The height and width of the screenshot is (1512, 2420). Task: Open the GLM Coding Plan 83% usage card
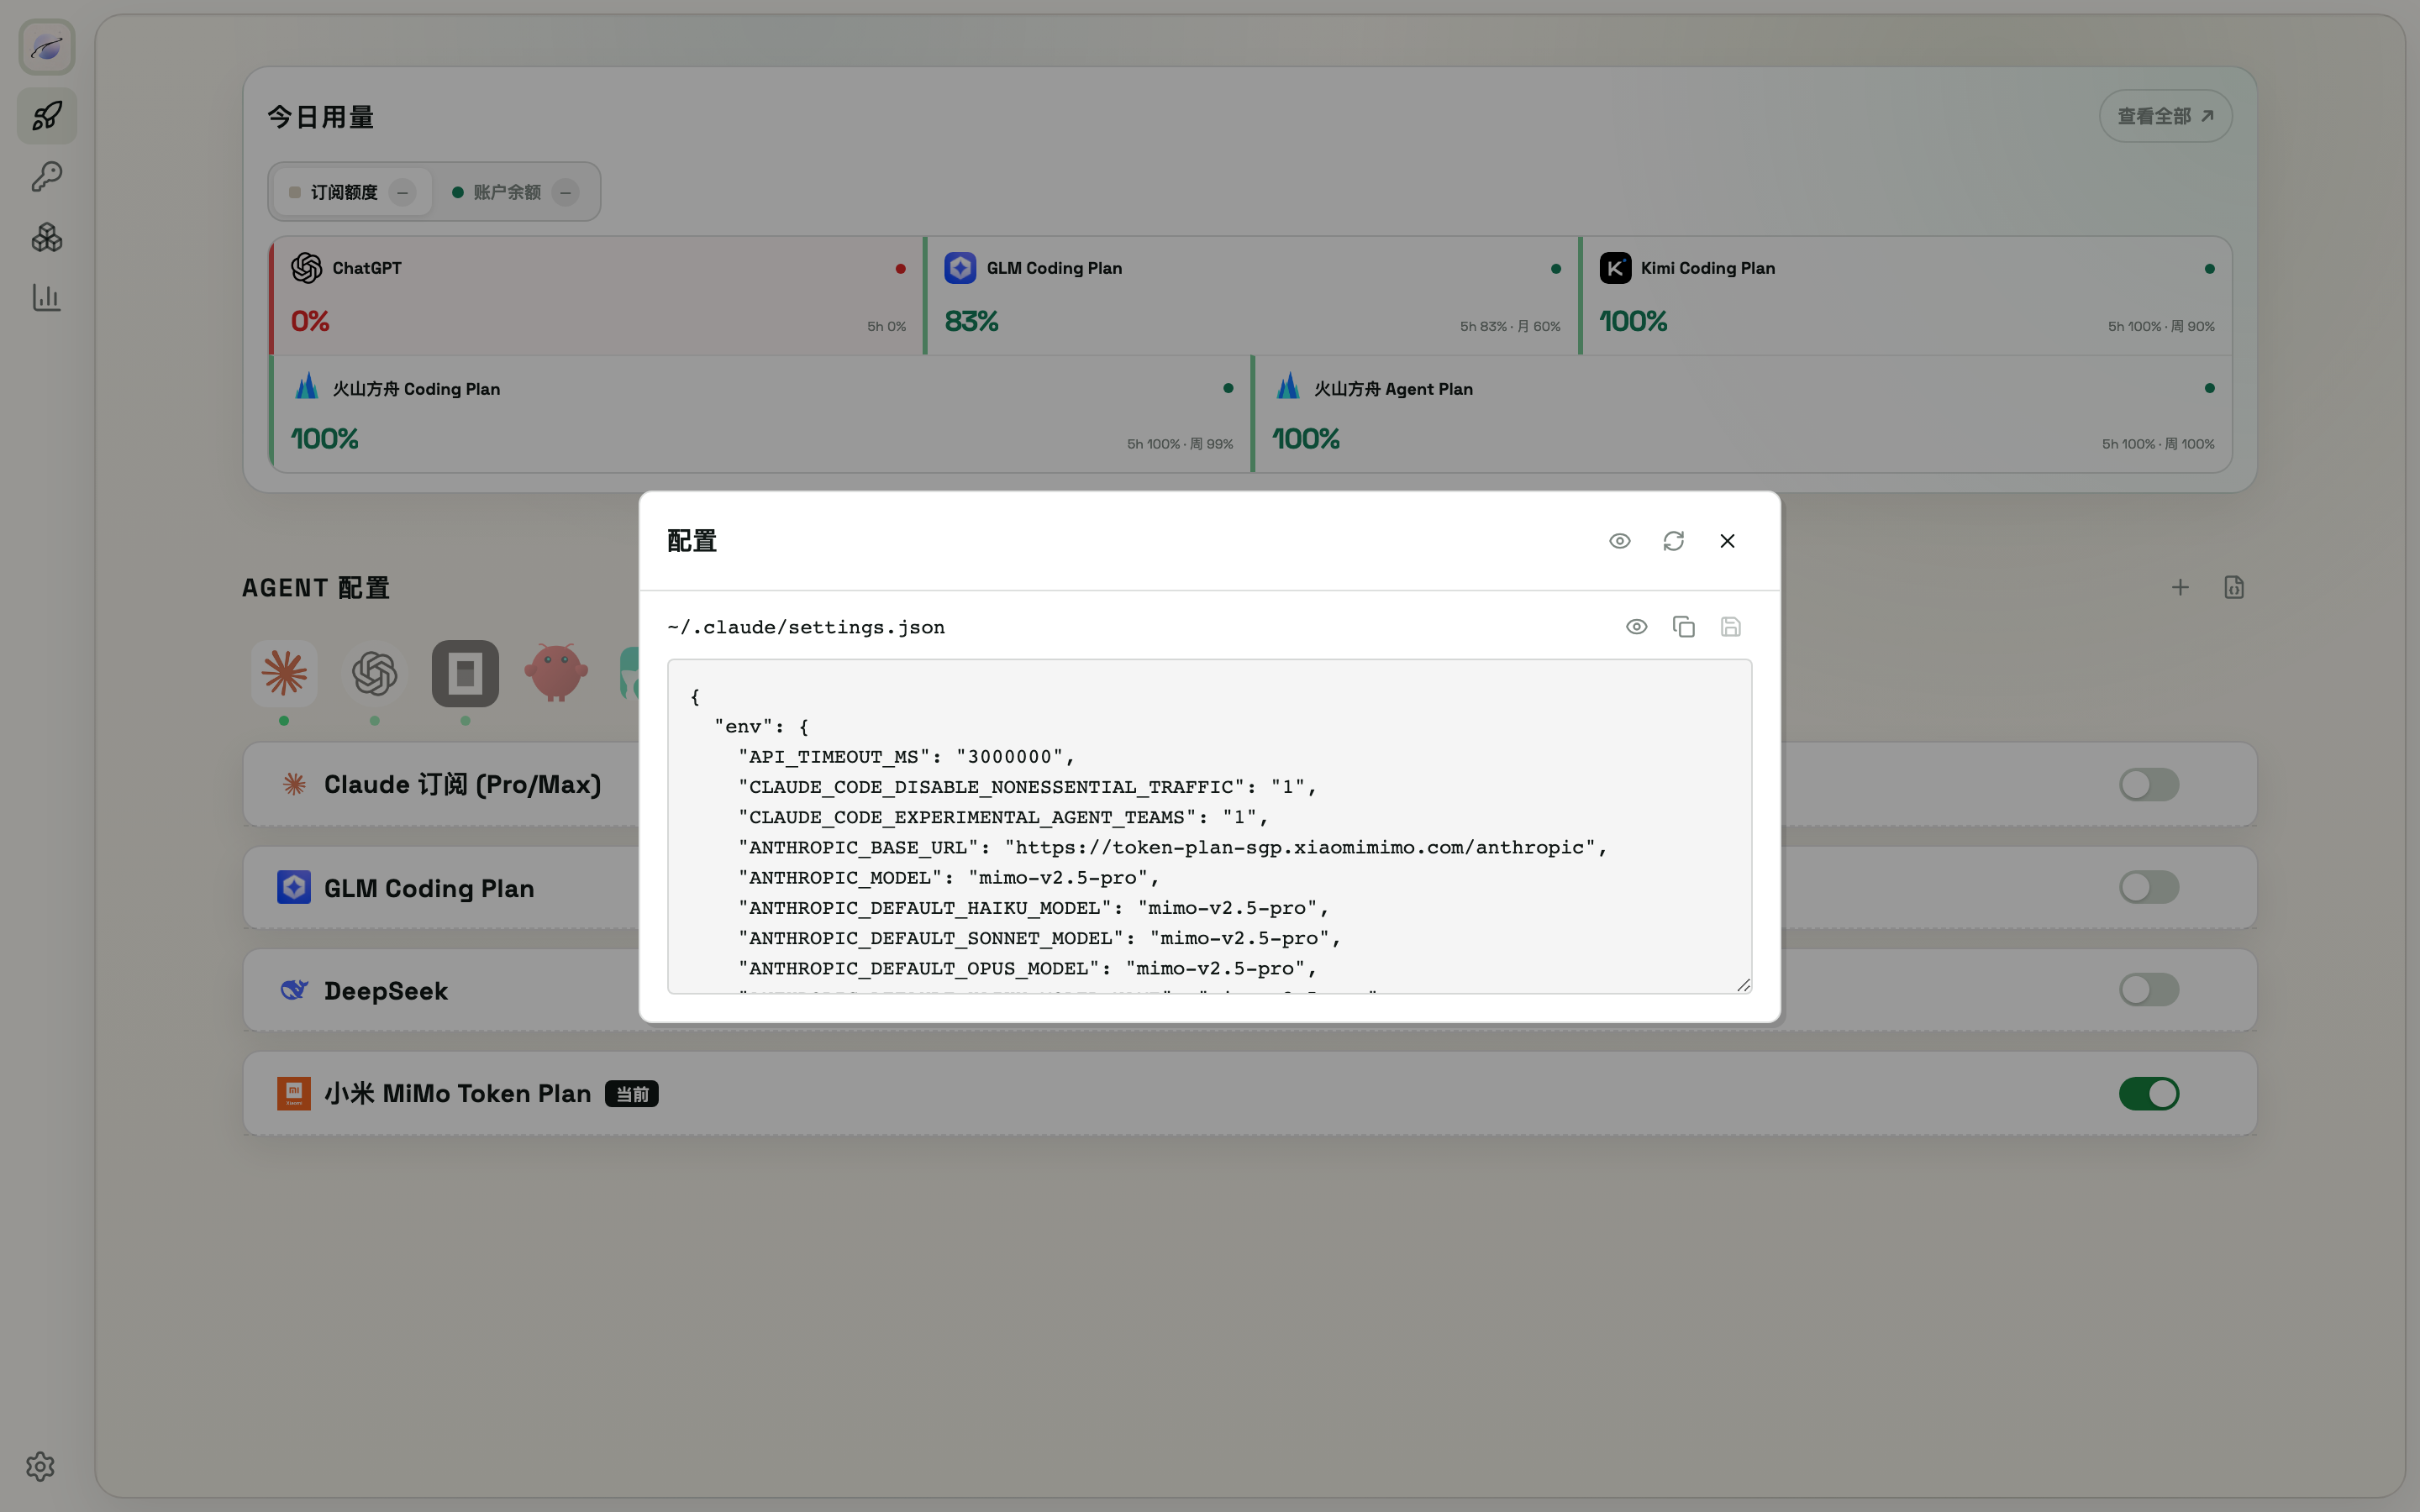[1250, 296]
